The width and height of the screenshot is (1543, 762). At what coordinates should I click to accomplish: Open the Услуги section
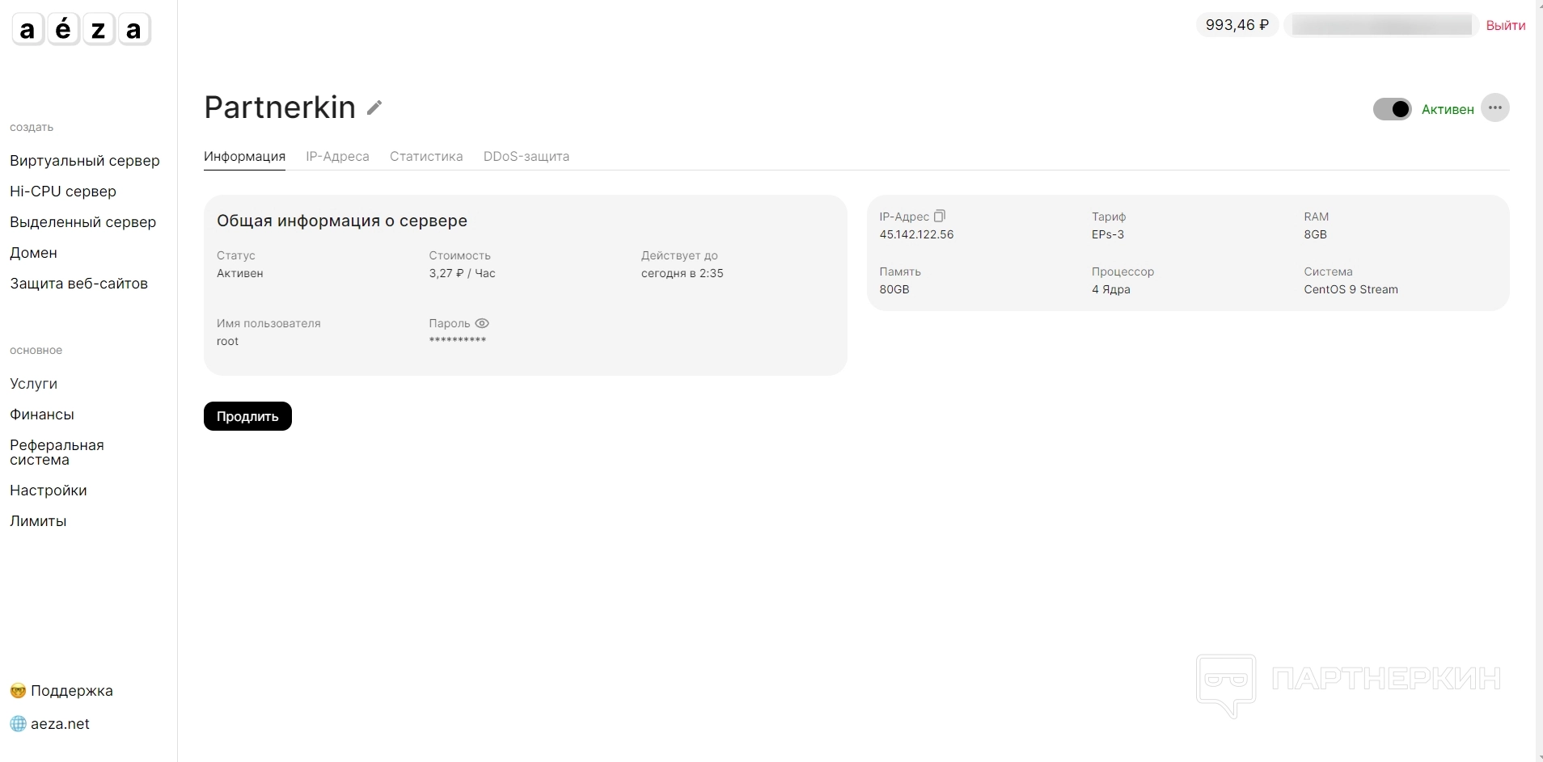click(x=34, y=384)
